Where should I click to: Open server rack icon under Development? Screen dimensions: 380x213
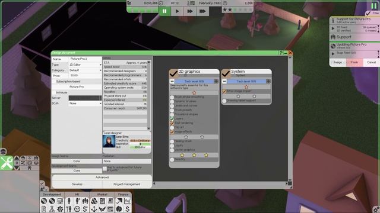pos(60,201)
